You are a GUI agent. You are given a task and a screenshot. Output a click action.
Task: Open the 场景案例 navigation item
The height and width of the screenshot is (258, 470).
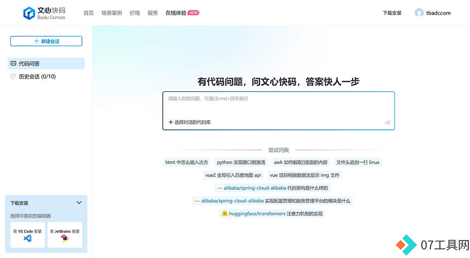pyautogui.click(x=112, y=13)
